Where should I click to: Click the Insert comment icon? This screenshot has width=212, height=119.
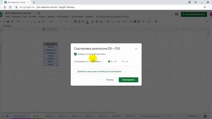tap(135, 21)
